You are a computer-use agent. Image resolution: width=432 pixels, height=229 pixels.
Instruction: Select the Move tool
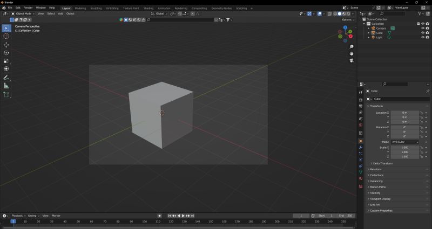tap(6, 45)
